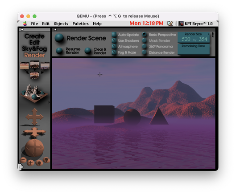This screenshot has height=194, width=236.
Task: Click the application switcher icon beside the clock
Action: [170, 24]
